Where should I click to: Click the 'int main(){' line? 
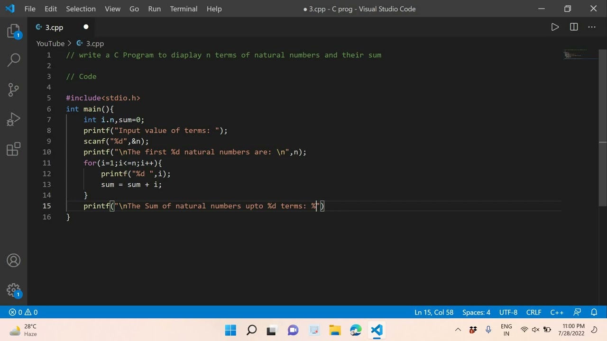(x=90, y=109)
